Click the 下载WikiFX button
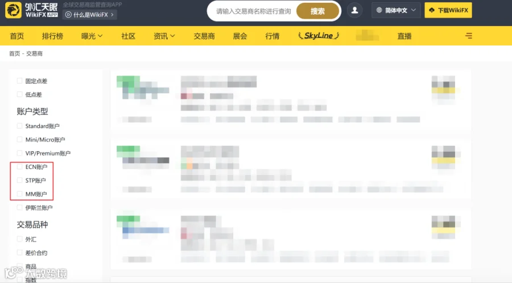The height and width of the screenshot is (283, 512). coord(448,10)
